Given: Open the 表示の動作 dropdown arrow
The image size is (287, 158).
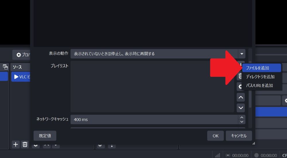Looking at the screenshot, I should pyautogui.click(x=242, y=54).
